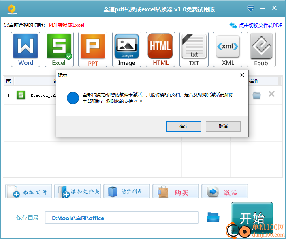This screenshot has width=286, height=239.
Task: Open output folder icon in row 1
Action: click(x=256, y=95)
